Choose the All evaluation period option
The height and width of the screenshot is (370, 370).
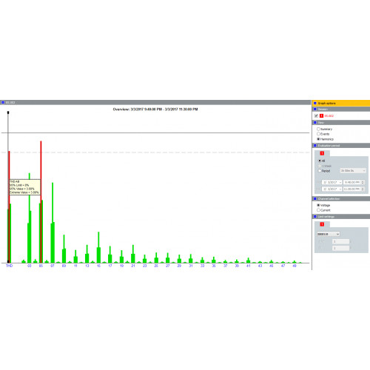click(320, 161)
